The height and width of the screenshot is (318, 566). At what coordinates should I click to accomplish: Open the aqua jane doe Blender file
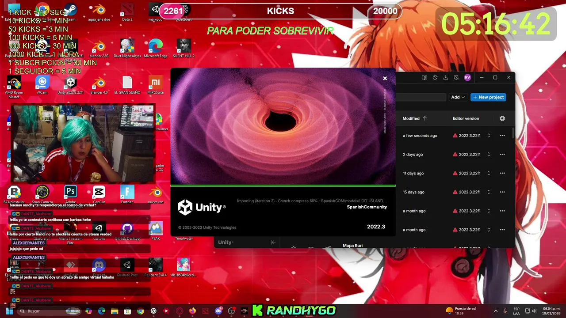tap(99, 12)
